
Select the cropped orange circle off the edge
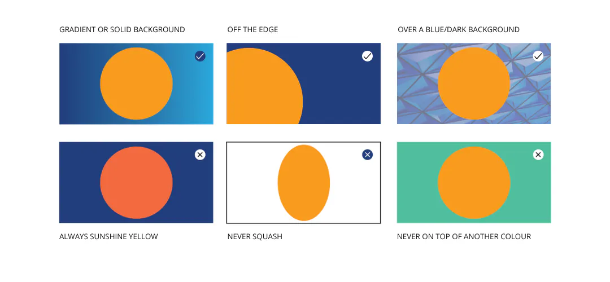pos(264,86)
